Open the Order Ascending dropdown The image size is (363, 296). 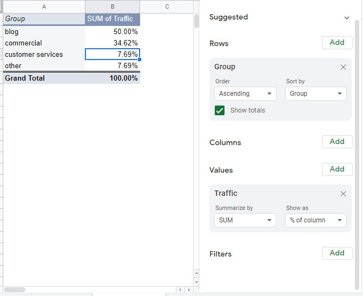click(x=245, y=94)
